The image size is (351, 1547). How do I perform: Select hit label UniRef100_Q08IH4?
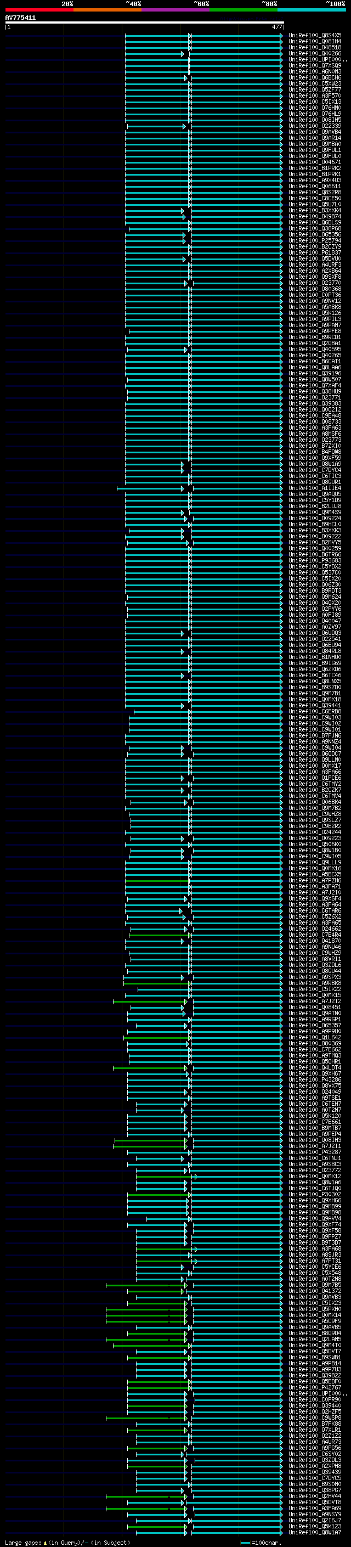315,42
